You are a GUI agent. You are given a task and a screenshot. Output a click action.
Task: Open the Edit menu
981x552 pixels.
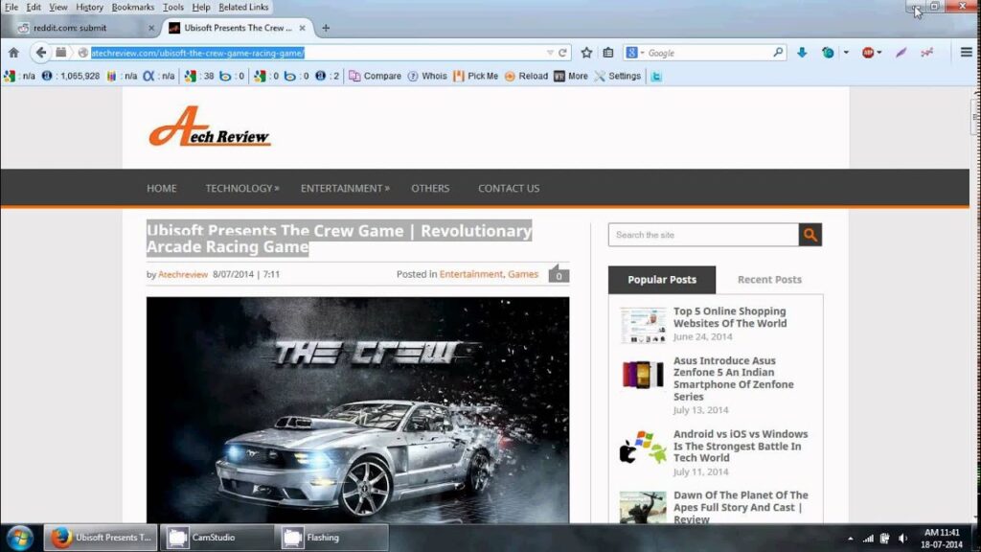(34, 7)
